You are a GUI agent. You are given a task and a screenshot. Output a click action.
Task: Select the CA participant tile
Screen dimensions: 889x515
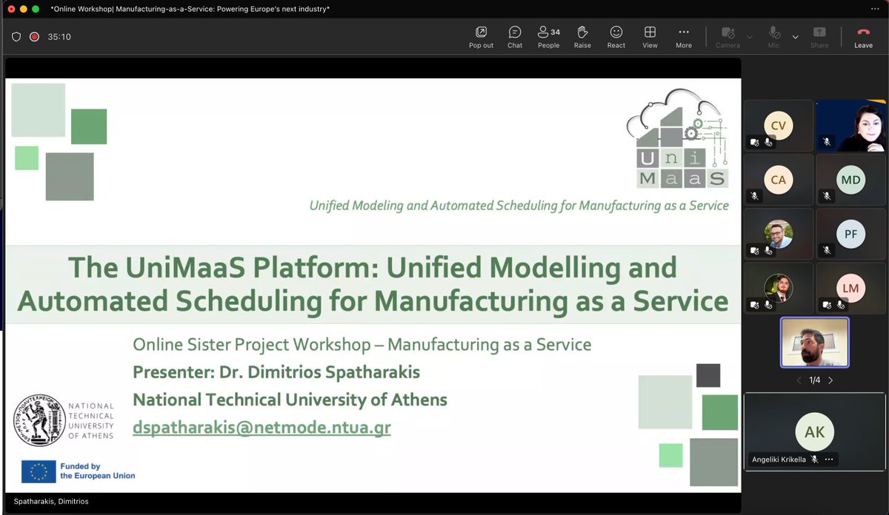click(779, 180)
